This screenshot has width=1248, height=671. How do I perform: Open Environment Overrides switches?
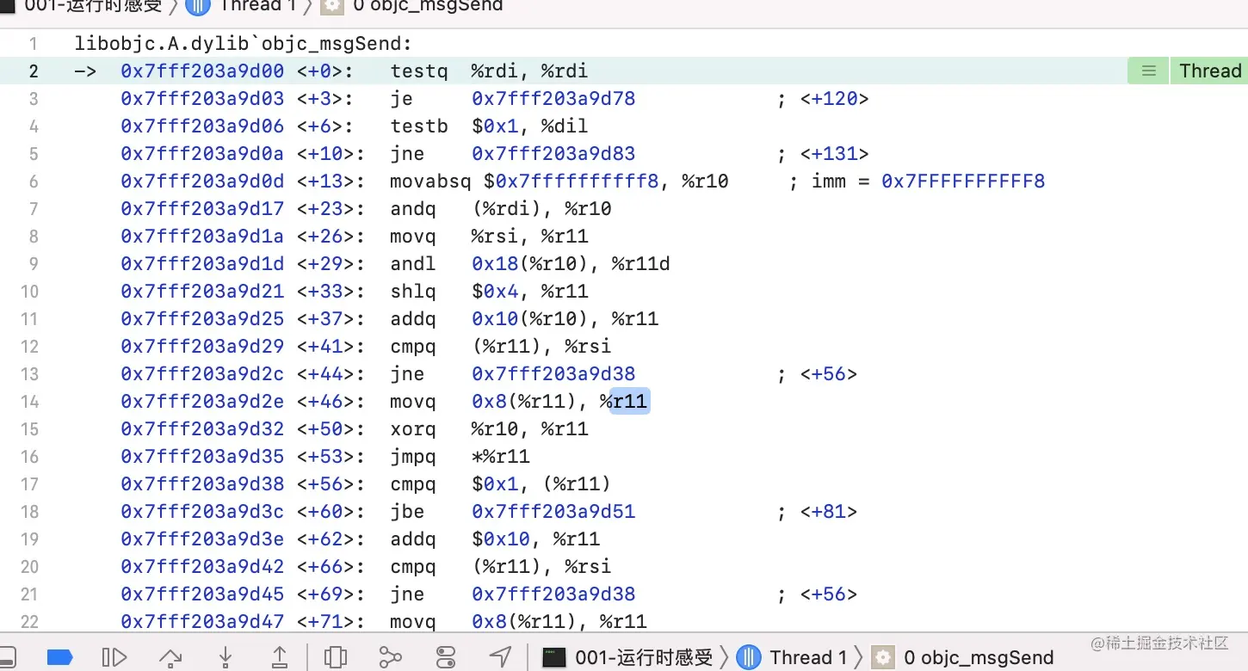(445, 656)
